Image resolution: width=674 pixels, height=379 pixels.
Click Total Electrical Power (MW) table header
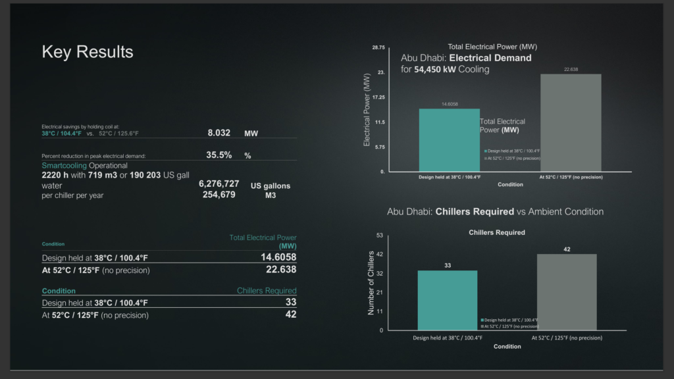(263, 241)
